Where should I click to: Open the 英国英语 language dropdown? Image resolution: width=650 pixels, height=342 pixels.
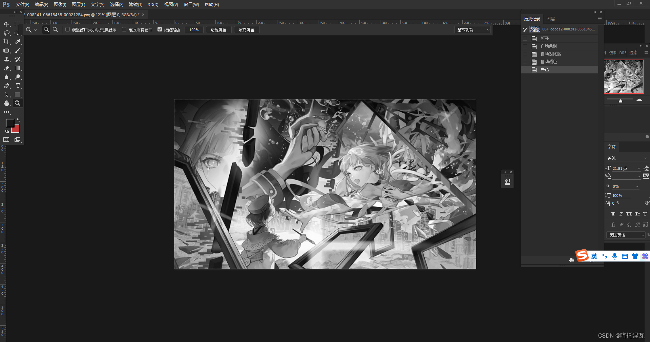[x=626, y=235]
